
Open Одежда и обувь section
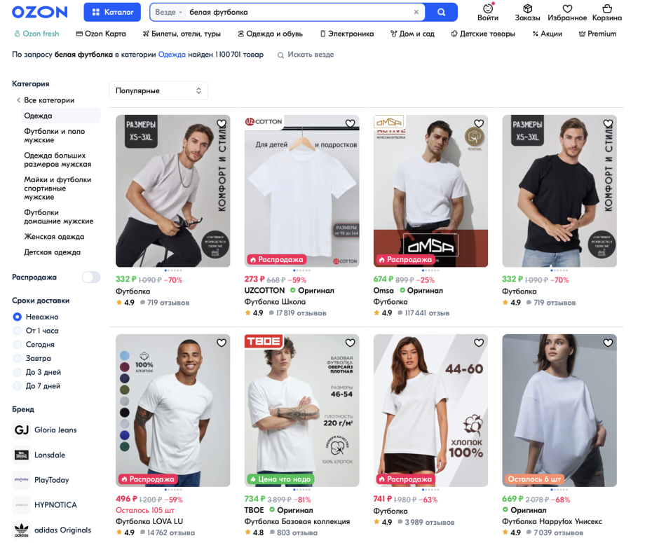click(270, 34)
